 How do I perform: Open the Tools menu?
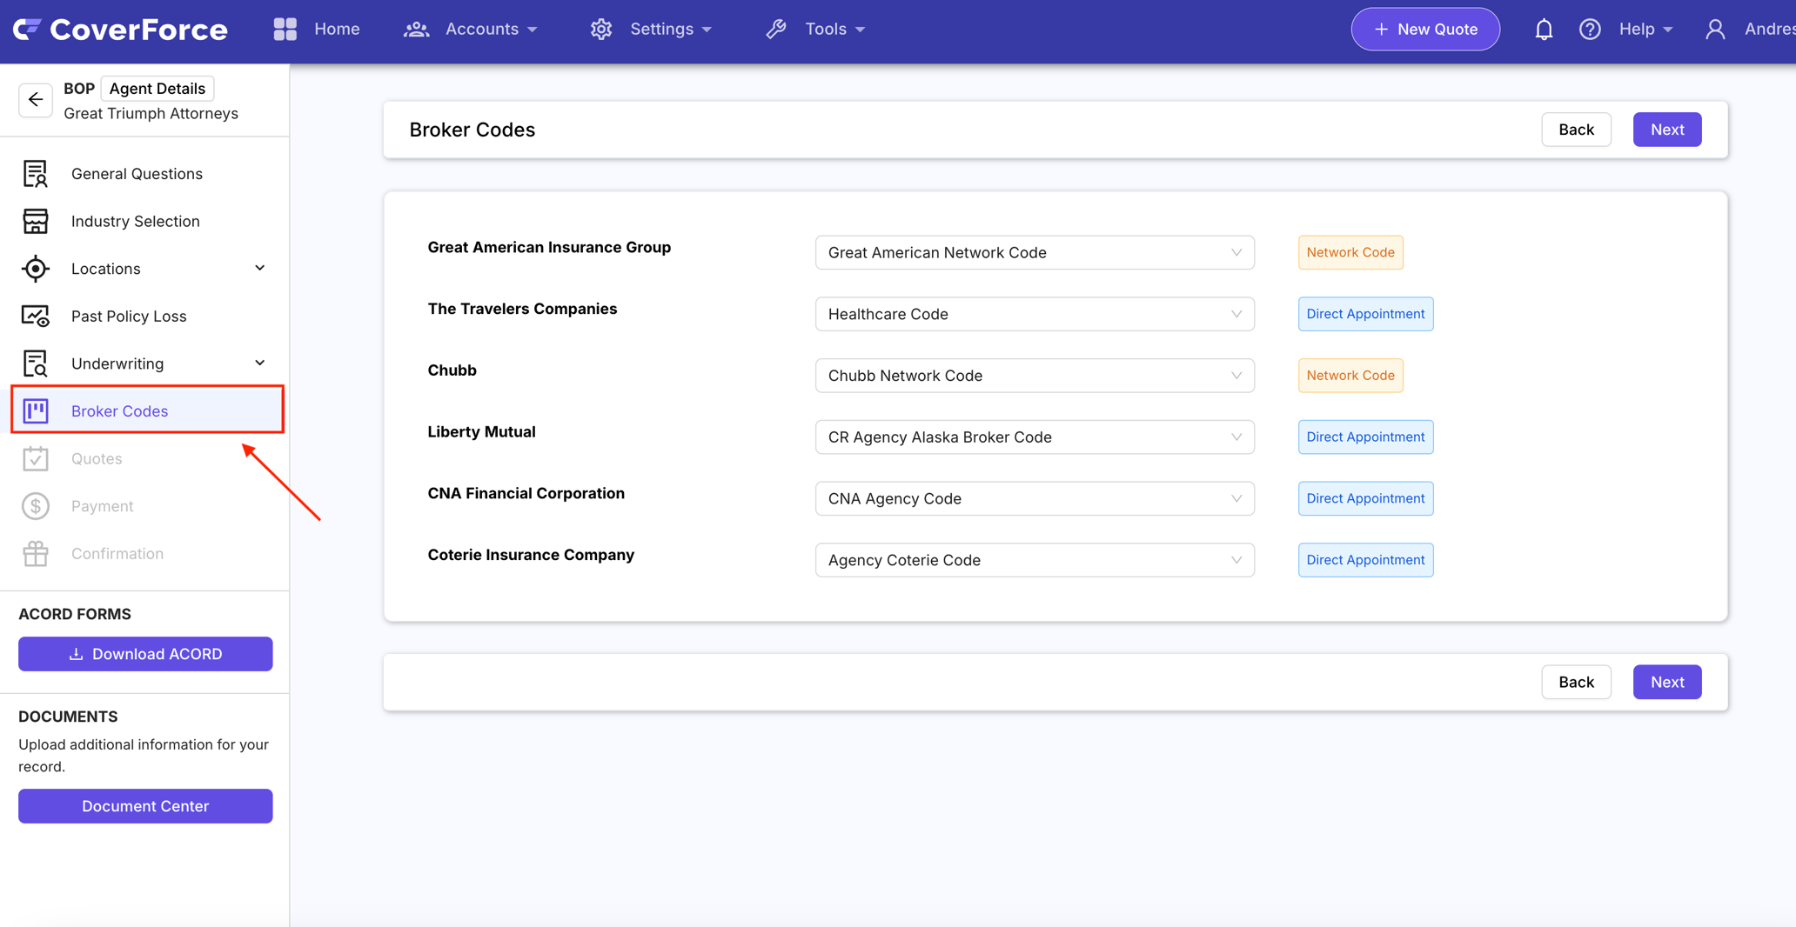(815, 30)
